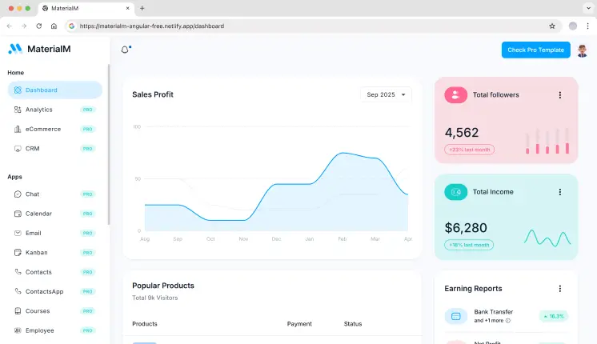Viewport: 597px width, 344px height.
Task: Go to browser home page
Action: click(54, 26)
